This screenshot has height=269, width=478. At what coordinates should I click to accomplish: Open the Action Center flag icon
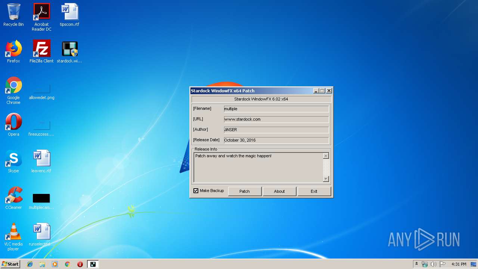(443, 264)
